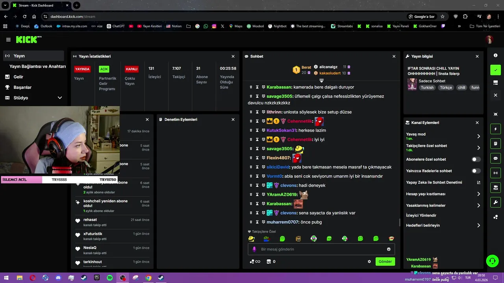
Task: Toggle Abonelere özel sohbet switch
Action: 476,160
